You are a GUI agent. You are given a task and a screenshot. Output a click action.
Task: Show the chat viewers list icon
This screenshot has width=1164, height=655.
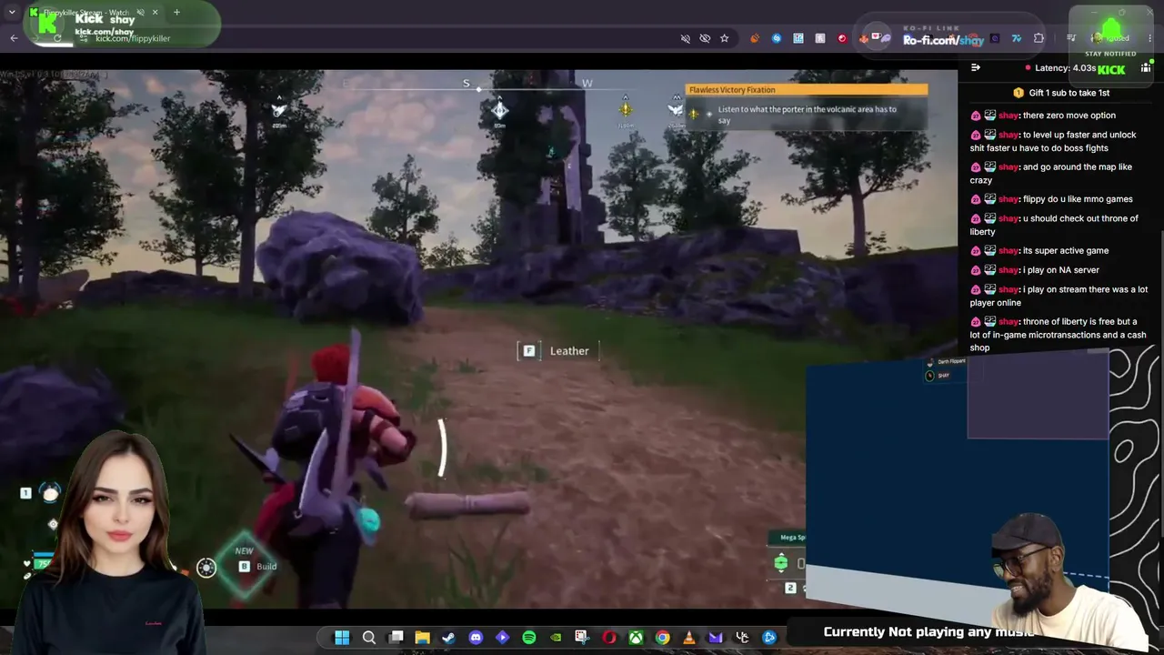(1146, 68)
